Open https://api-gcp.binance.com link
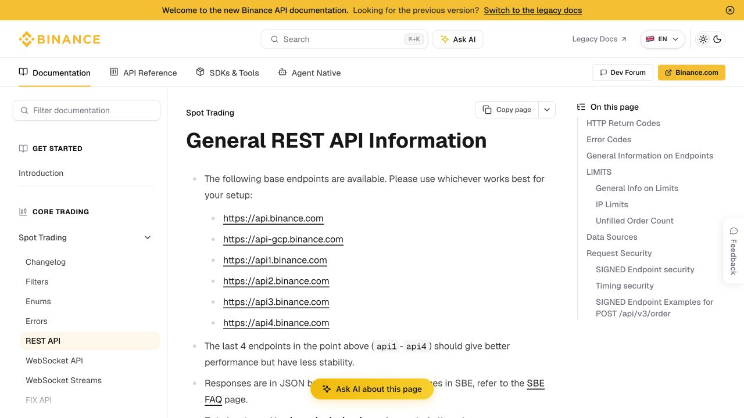This screenshot has width=744, height=418. pos(283,239)
